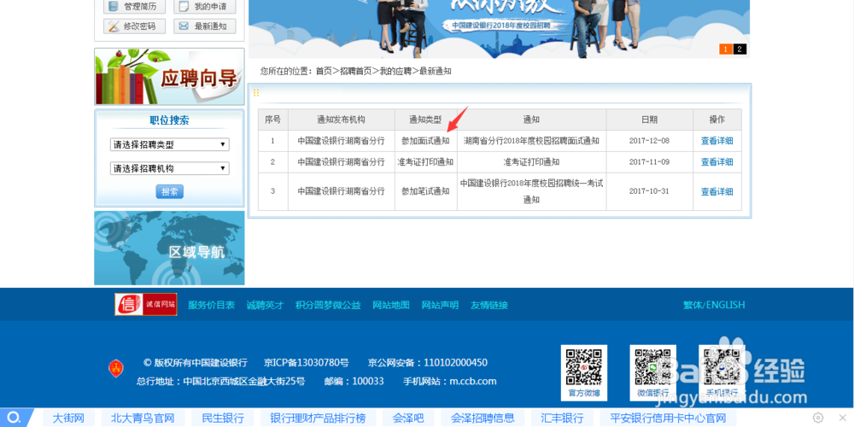Click the 通知发布机构 column header
This screenshot has height=427, width=854.
[342, 120]
